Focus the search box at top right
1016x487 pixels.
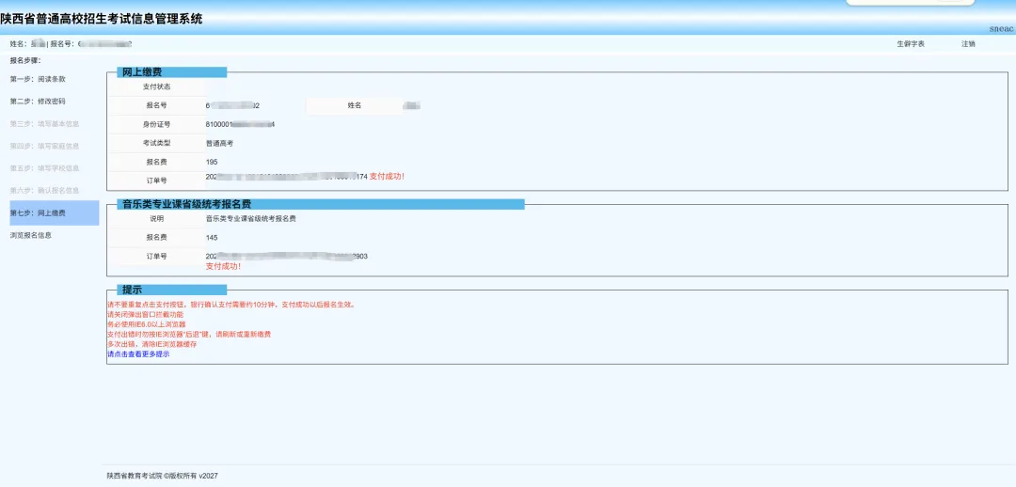910,2
